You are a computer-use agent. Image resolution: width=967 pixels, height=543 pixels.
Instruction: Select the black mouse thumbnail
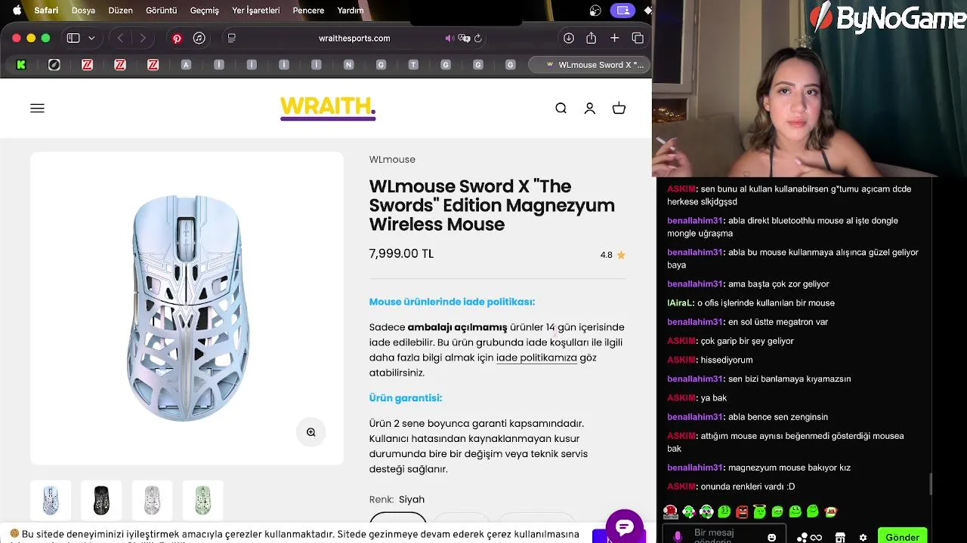tap(101, 500)
